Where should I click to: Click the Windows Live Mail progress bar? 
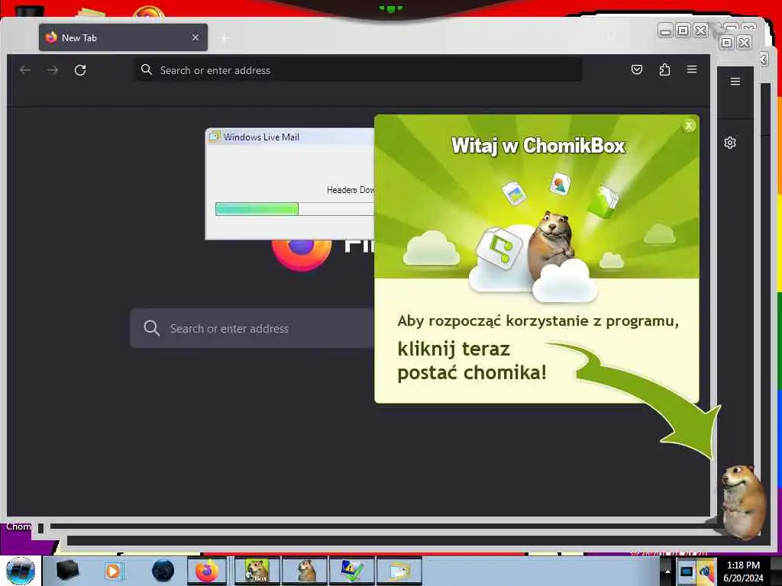point(294,209)
